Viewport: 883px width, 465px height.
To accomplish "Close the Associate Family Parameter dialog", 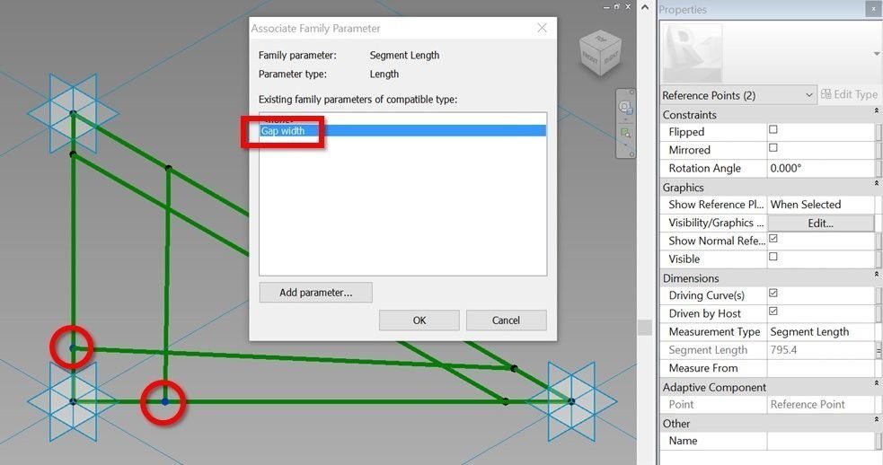I will pyautogui.click(x=542, y=28).
